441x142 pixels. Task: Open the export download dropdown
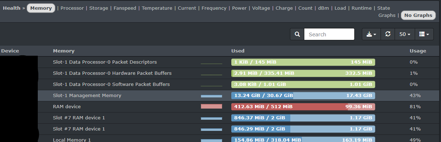coord(371,34)
